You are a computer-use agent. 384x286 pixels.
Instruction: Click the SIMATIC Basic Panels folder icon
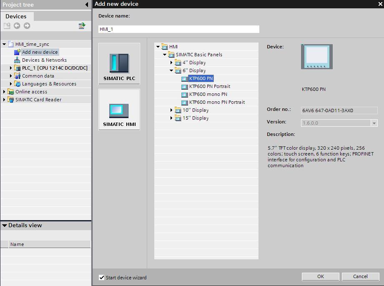[171, 55]
